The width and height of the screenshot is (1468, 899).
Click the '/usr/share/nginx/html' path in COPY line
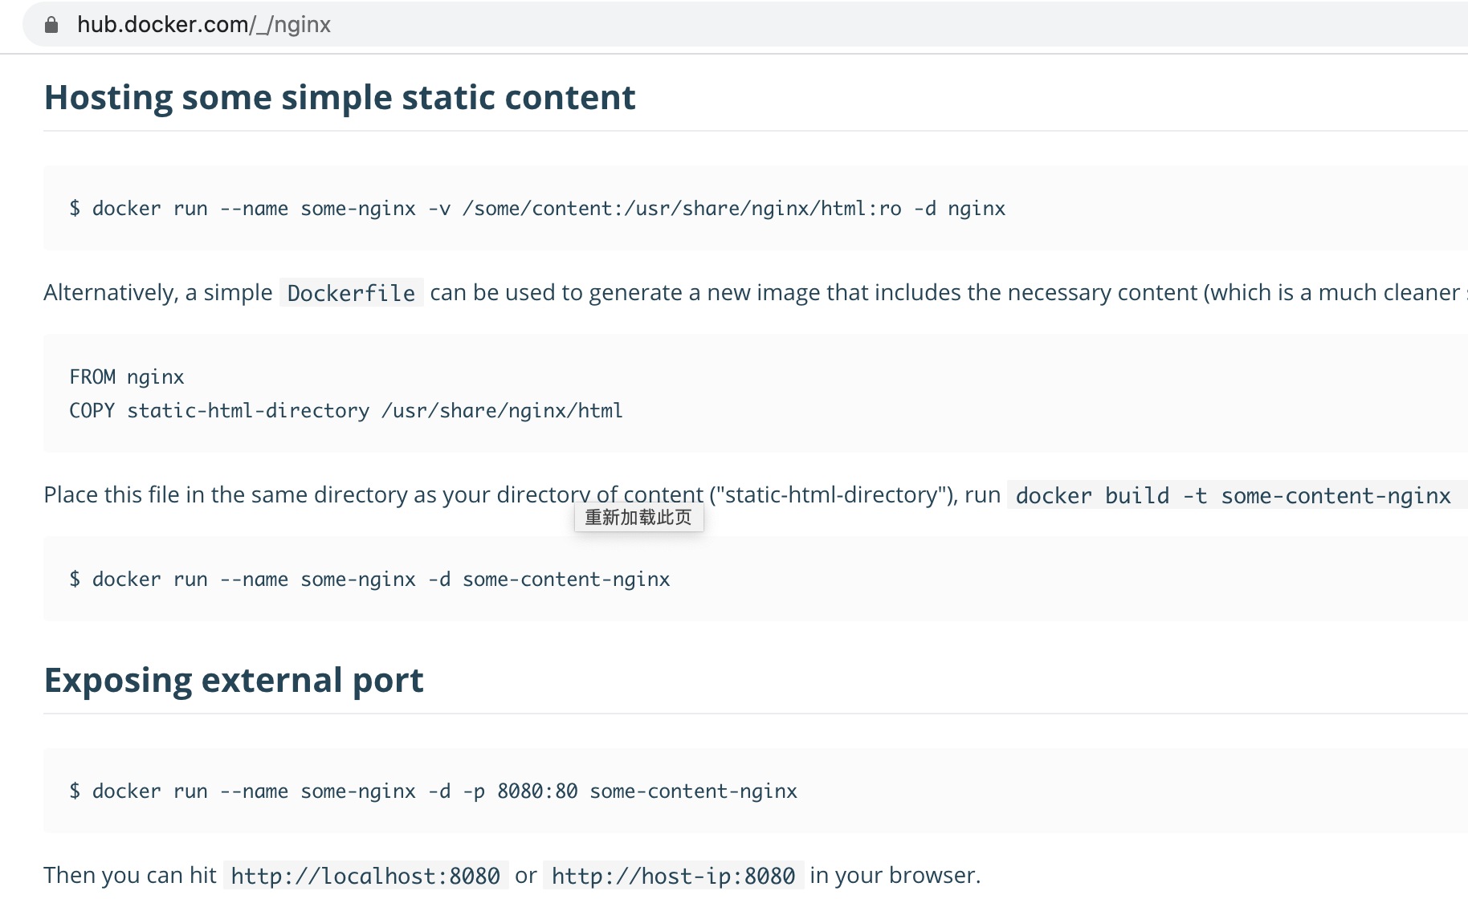point(503,411)
